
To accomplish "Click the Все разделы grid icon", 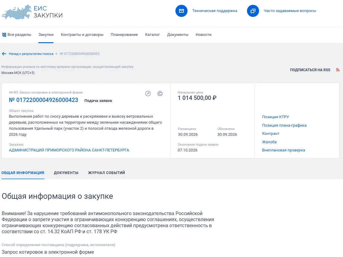I will [x=4, y=34].
